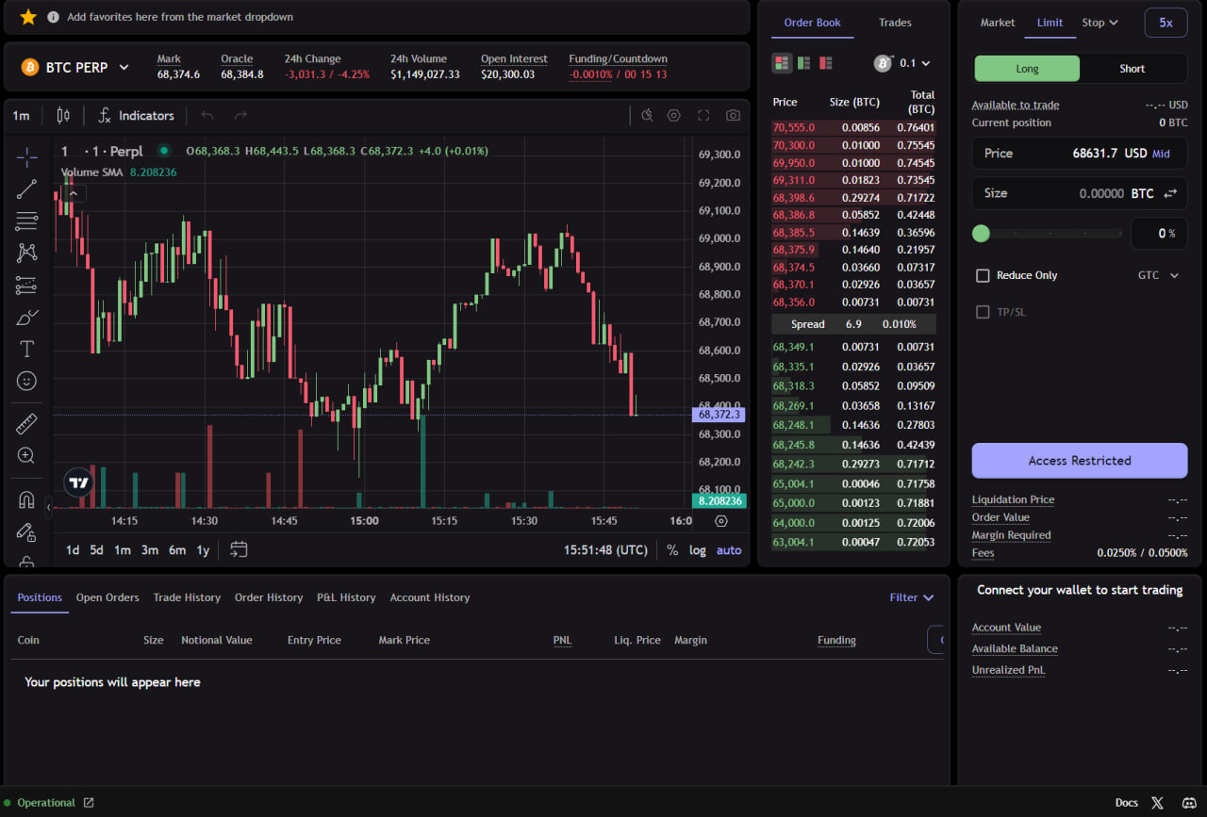Select the trend line drawing tool
The width and height of the screenshot is (1207, 817).
pyautogui.click(x=26, y=189)
